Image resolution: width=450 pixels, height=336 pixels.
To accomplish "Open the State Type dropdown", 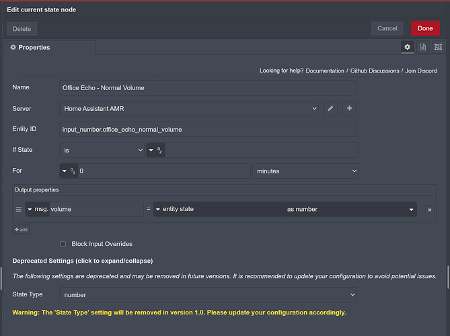I will [208, 294].
